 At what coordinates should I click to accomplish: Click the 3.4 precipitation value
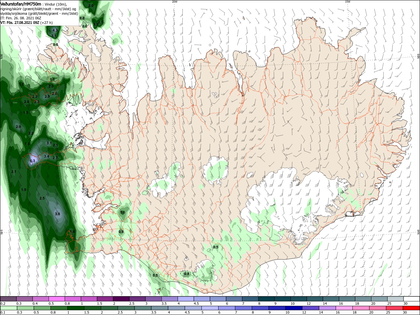47,157
